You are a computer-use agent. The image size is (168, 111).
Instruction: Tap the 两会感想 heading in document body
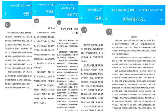point(134,37)
